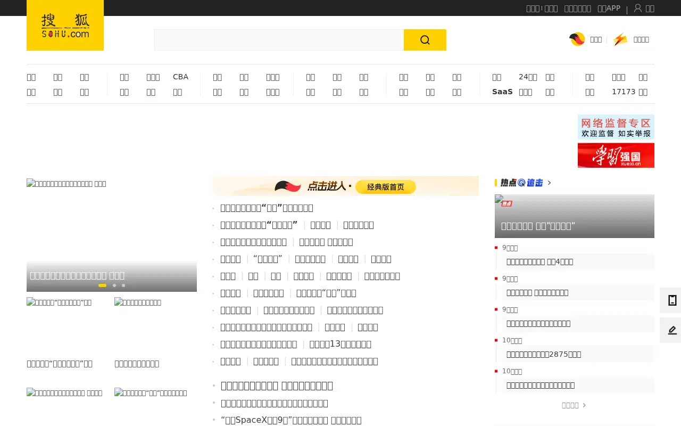Click the yellow magnifier search button
Image resolution: width=681 pixels, height=426 pixels.
(425, 40)
